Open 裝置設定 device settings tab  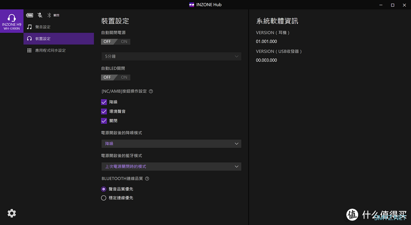click(x=59, y=38)
